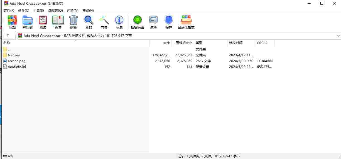The height and width of the screenshot is (159, 341).
Task: Expand the address bar dropdown arrow
Action: click(x=338, y=36)
